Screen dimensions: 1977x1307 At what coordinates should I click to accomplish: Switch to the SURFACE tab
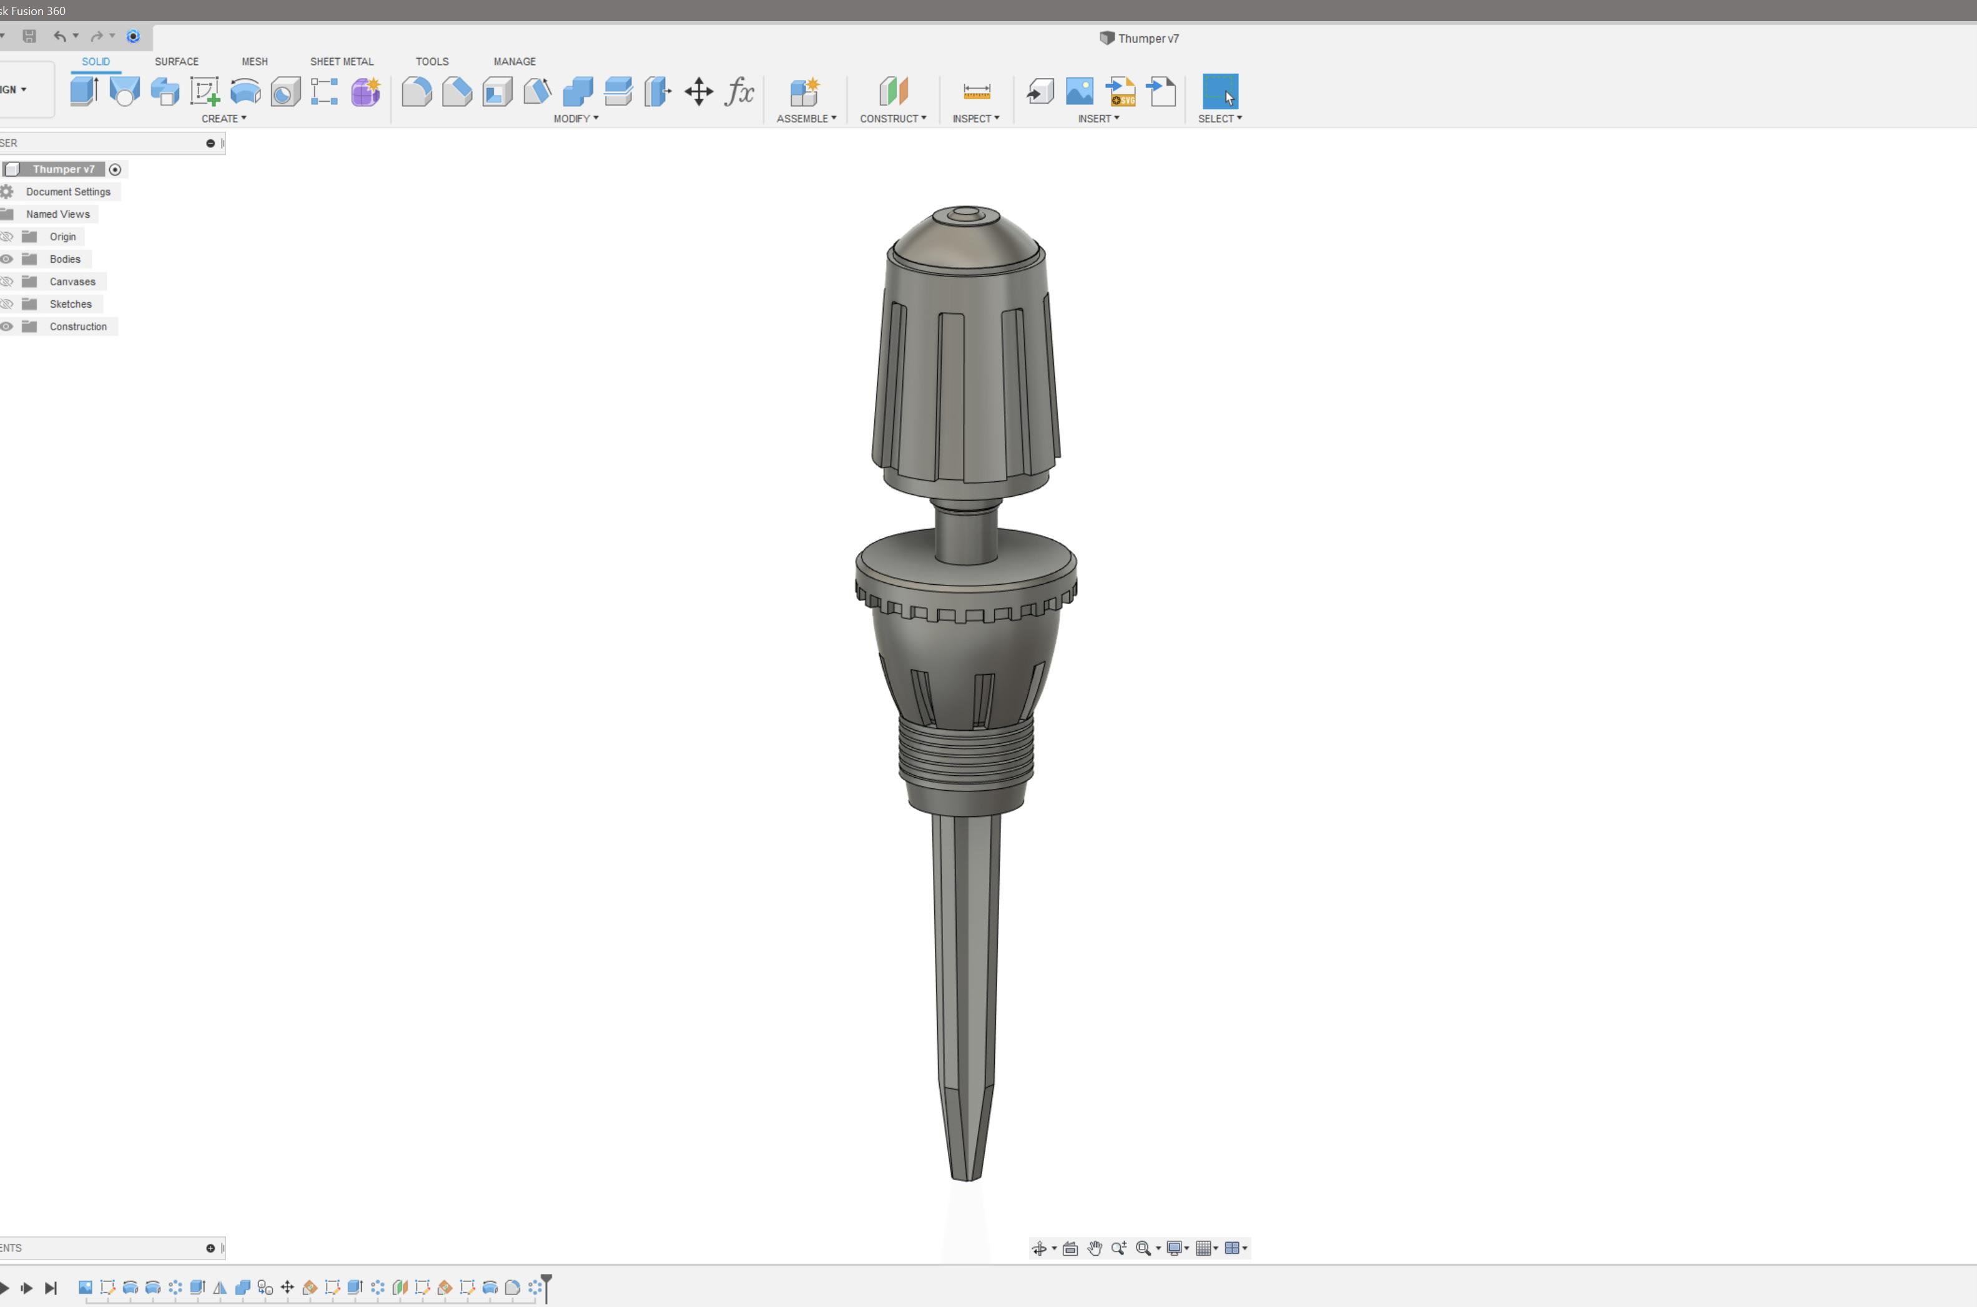click(x=176, y=62)
